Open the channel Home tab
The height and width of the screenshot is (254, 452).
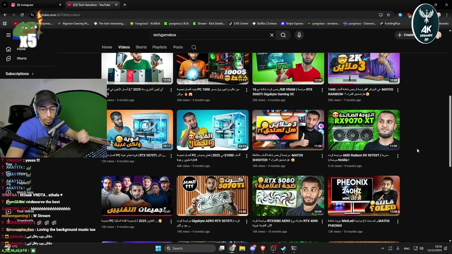107,47
